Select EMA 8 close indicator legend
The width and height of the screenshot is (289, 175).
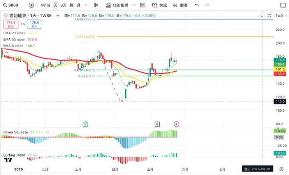pos(19,46)
